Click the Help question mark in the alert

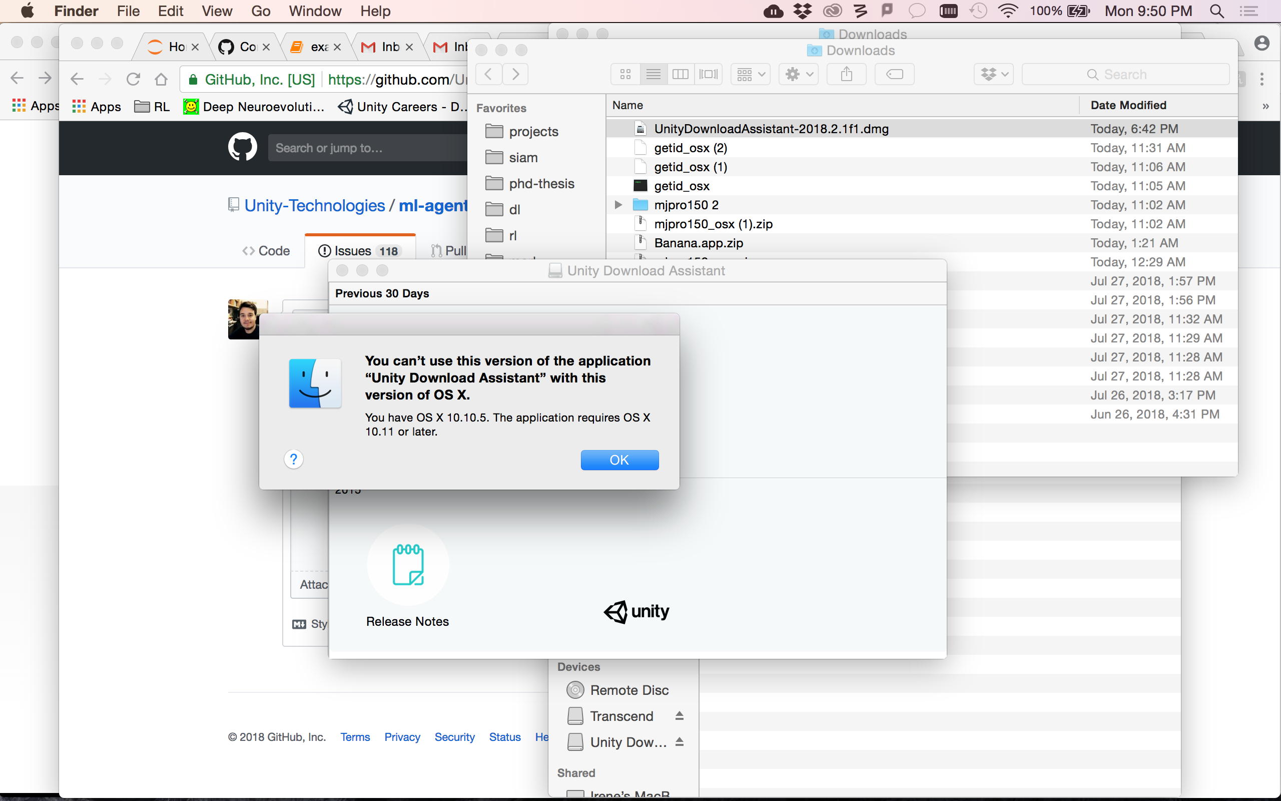[294, 459]
